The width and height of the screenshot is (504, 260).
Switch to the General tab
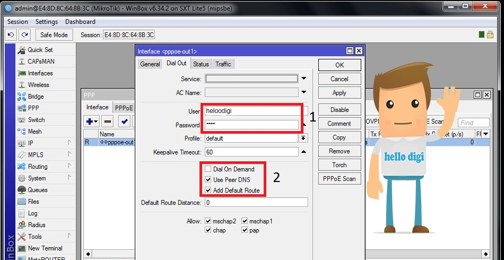(150, 64)
